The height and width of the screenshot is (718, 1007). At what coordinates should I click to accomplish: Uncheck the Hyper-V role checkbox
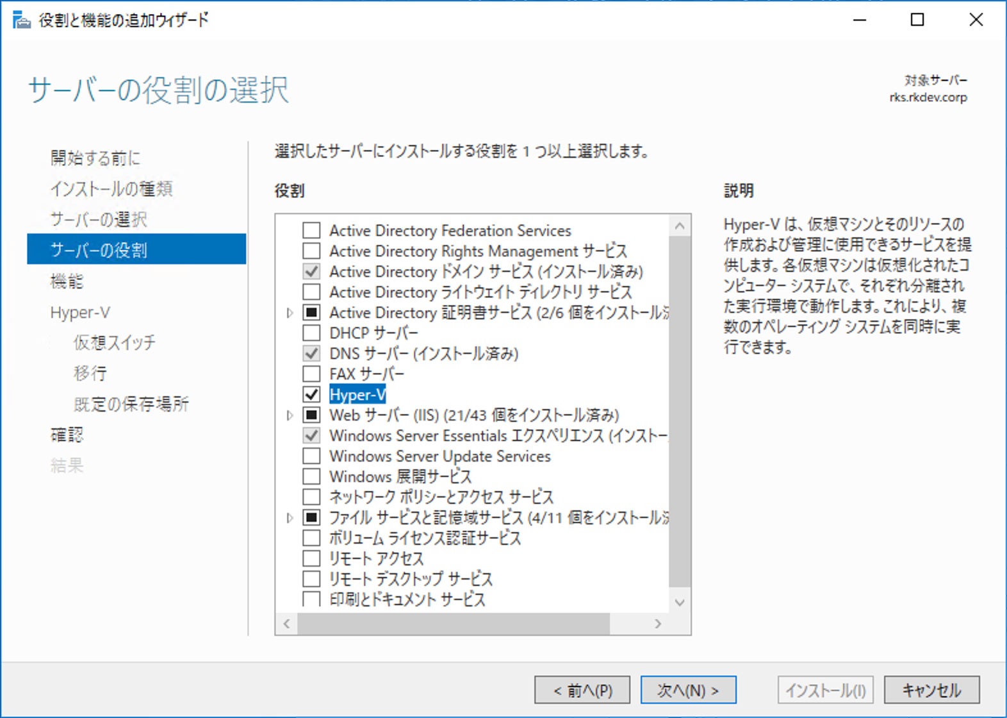tap(311, 394)
